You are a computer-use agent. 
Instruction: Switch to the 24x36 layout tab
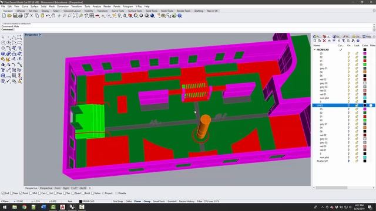83,188
